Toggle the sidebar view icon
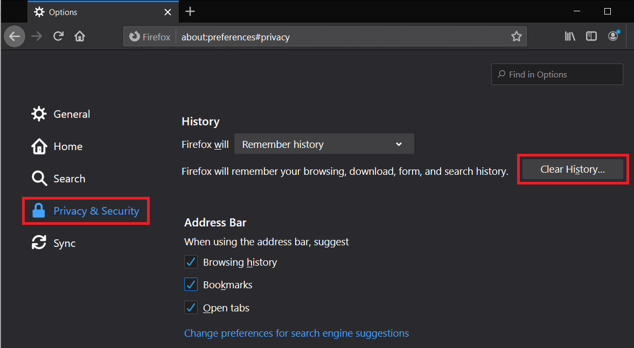This screenshot has width=634, height=348. pyautogui.click(x=591, y=37)
